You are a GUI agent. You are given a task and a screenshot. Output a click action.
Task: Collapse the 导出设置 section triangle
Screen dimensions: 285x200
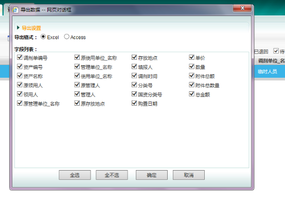pyautogui.click(x=18, y=28)
